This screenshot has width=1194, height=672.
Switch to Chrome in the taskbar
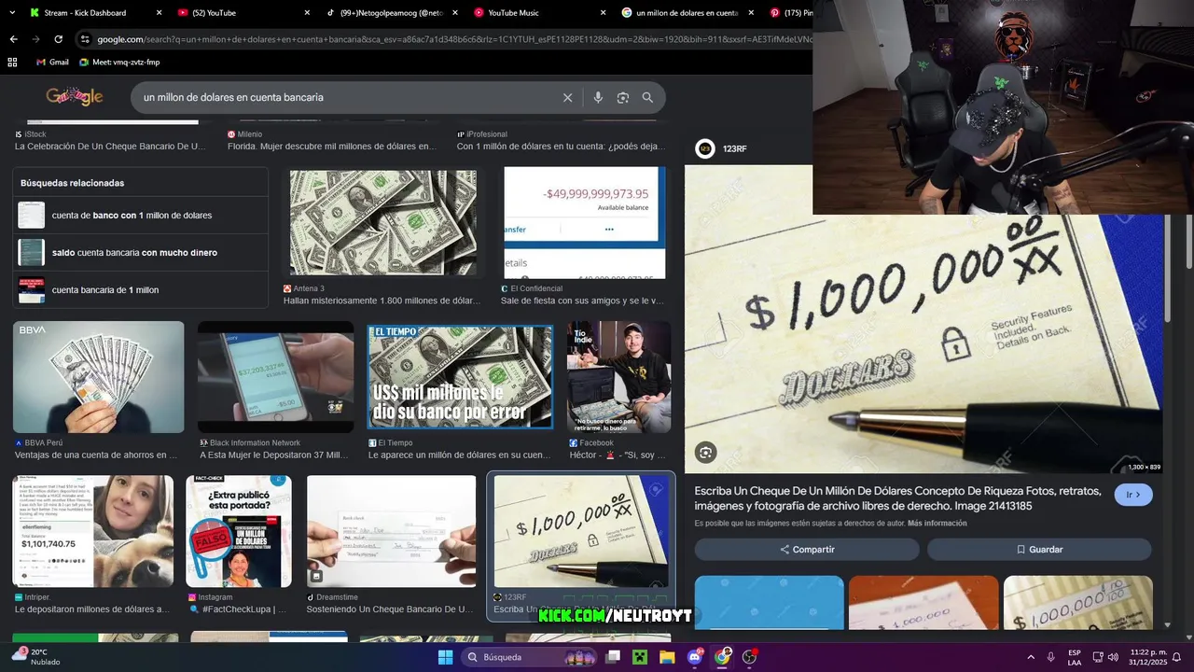(x=722, y=657)
